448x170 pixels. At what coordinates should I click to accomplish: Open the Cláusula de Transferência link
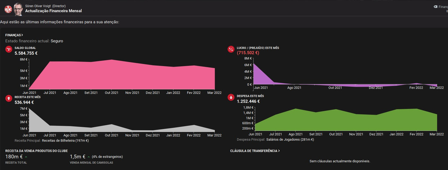pyautogui.click(x=255, y=151)
